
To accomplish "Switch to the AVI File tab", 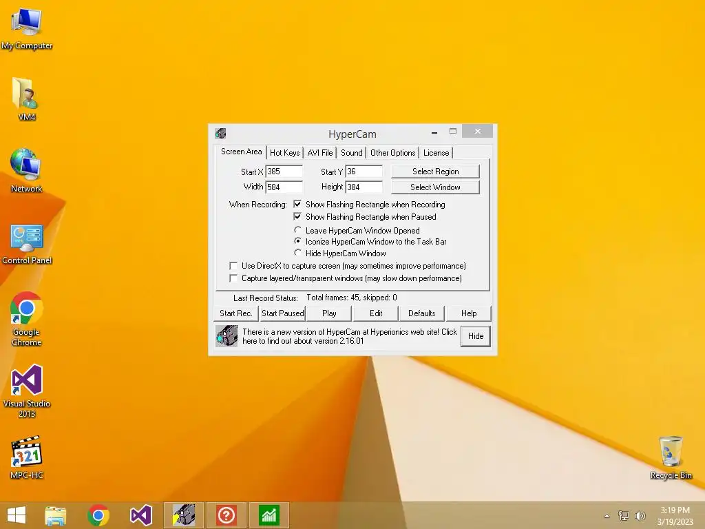I will [x=320, y=153].
